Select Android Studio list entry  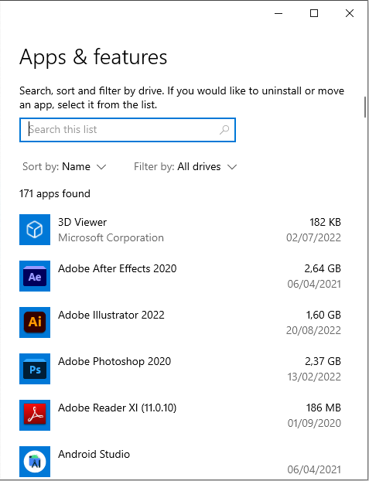(180, 462)
